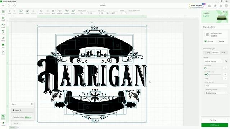Click the copy icon on the device card
The image size is (230, 129).
click(x=224, y=12)
